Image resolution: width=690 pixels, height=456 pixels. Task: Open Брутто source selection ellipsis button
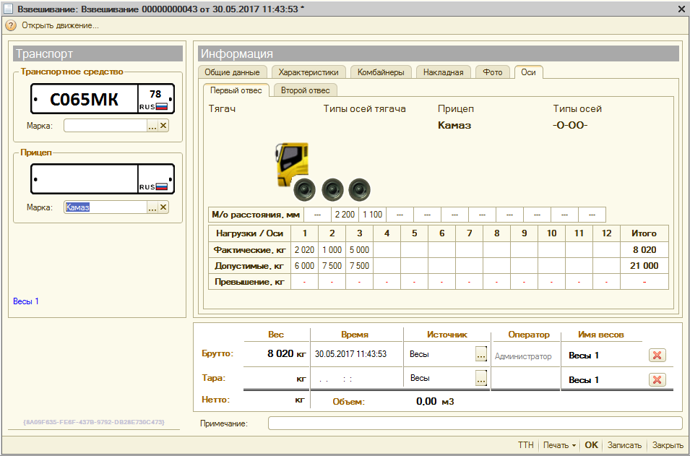tap(481, 355)
